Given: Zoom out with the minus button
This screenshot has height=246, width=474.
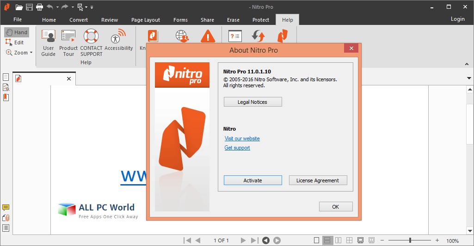Looking at the screenshot, I should pos(382,240).
